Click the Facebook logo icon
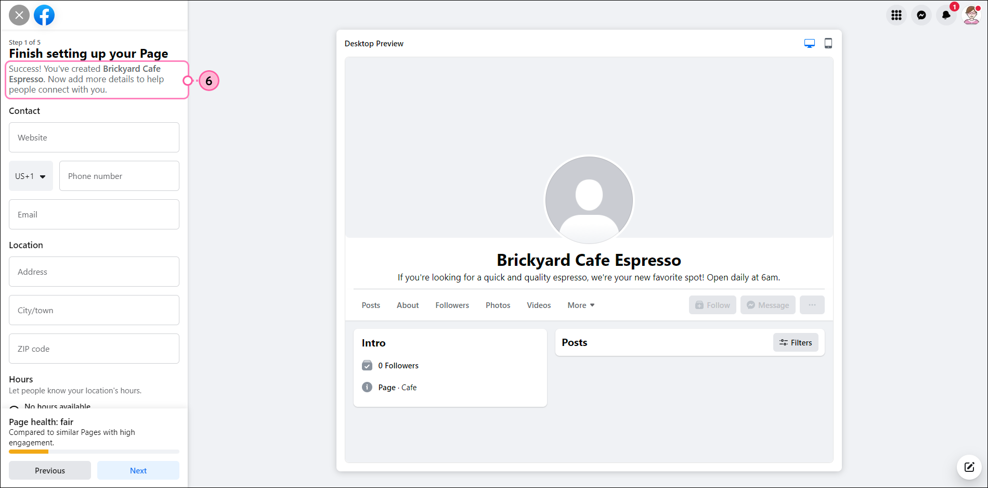The image size is (988, 488). [44, 15]
